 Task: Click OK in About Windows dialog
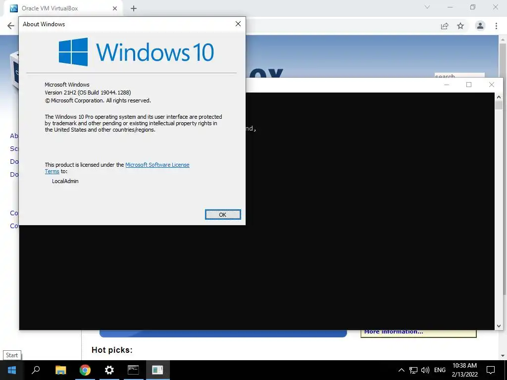tap(223, 215)
